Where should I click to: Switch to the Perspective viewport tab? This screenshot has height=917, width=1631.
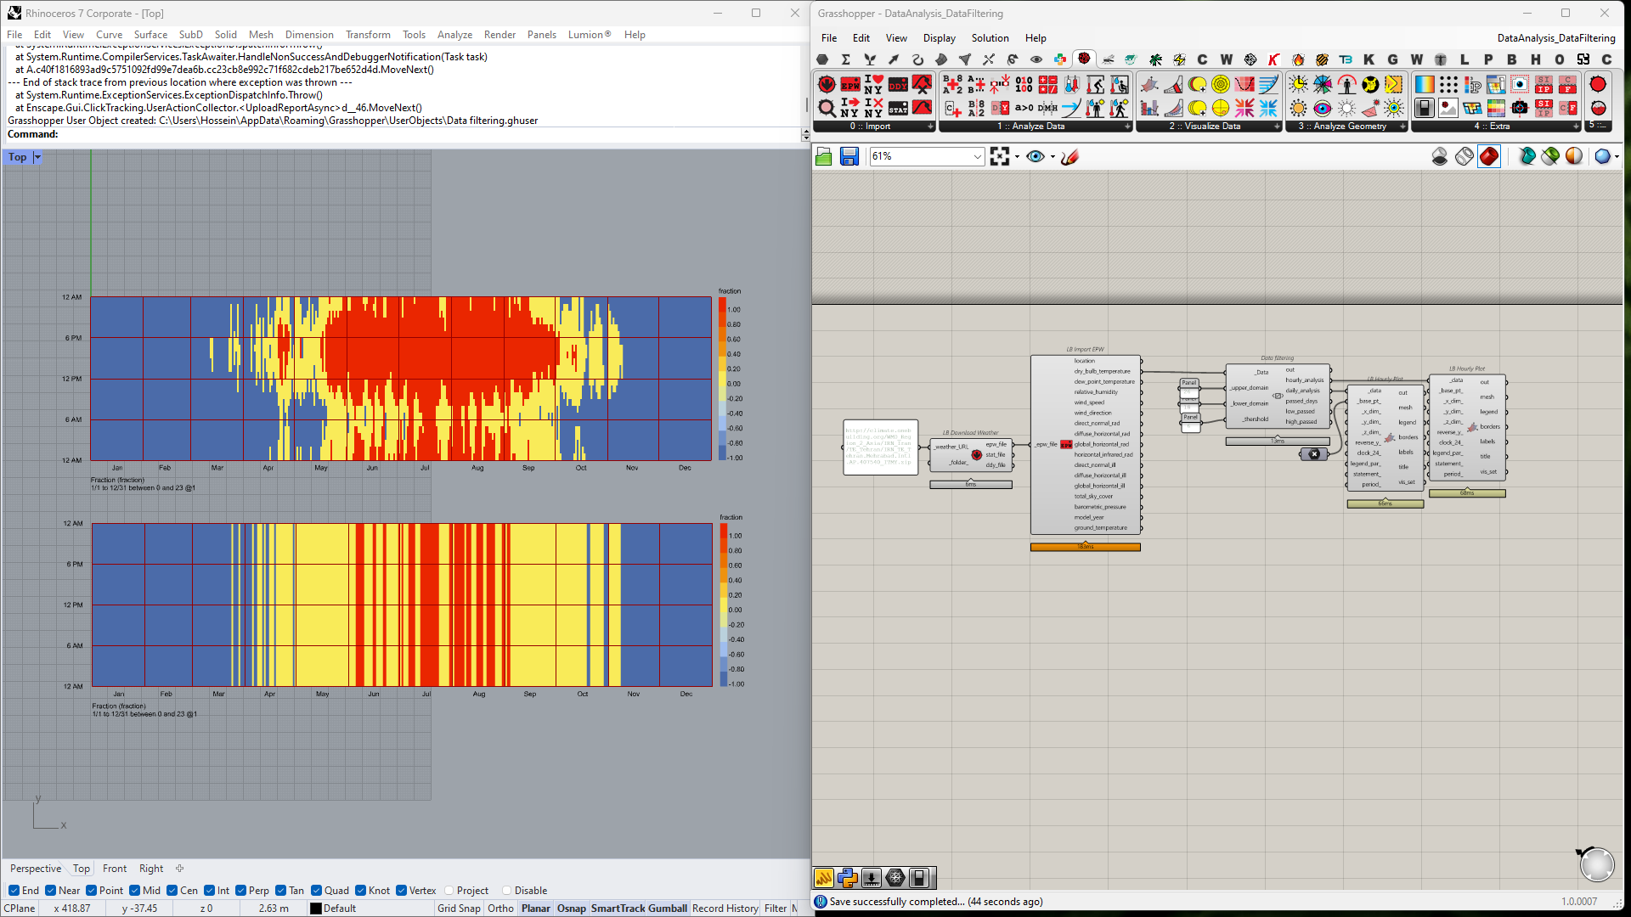(36, 869)
